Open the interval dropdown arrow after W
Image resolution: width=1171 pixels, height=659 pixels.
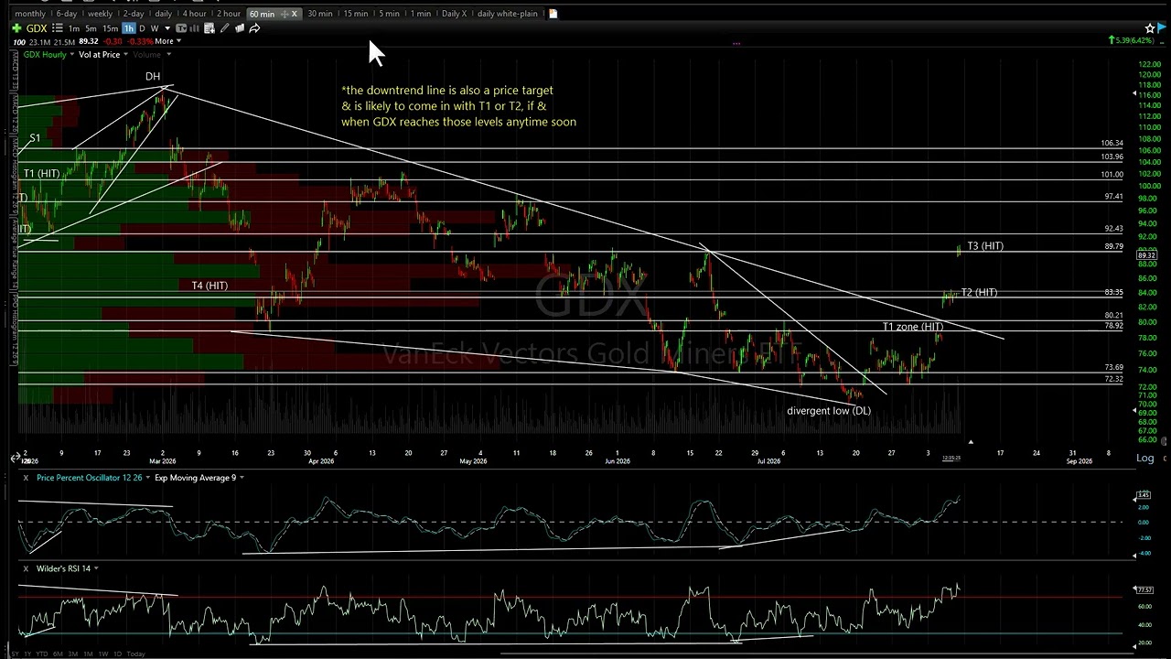167,28
